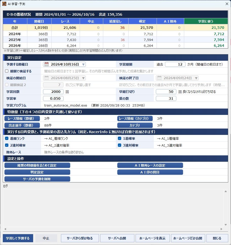Click the 合計 row label
The image size is (231, 245).
15,28
